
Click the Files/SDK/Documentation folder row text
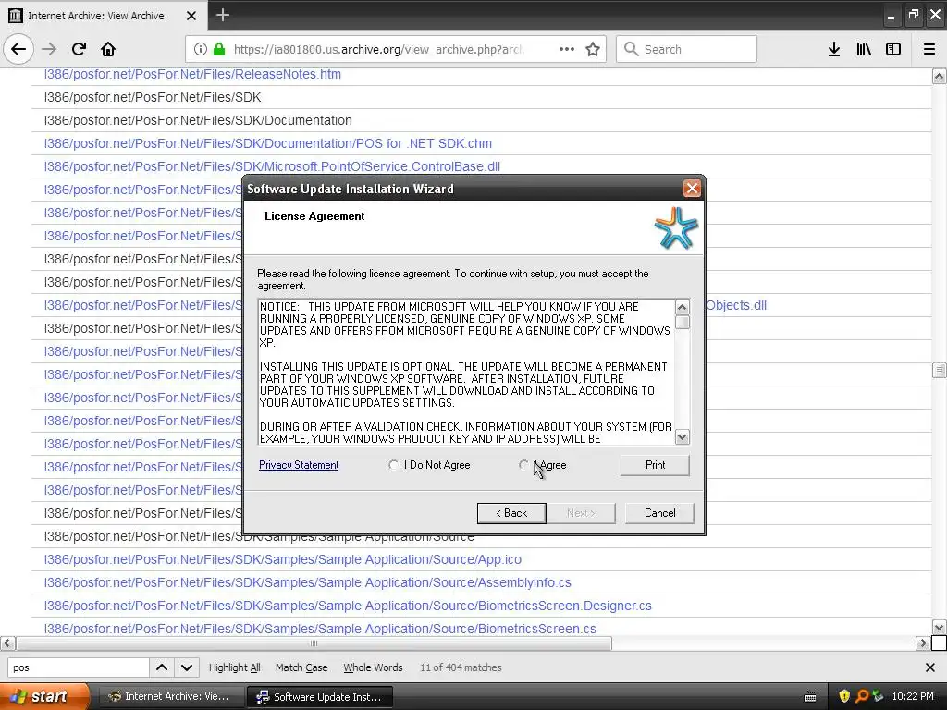[198, 120]
